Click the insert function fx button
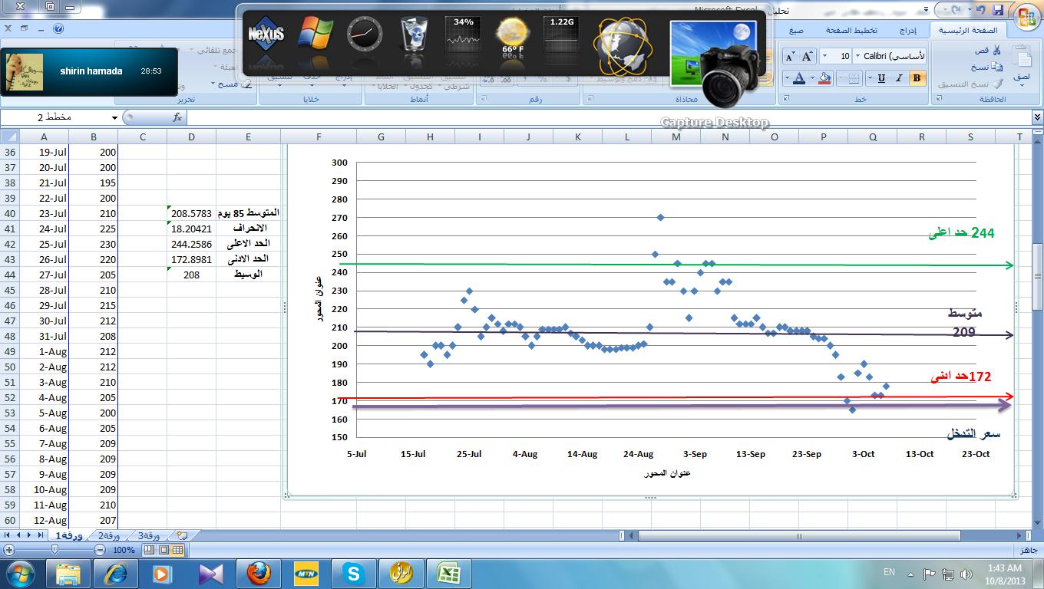 [177, 117]
